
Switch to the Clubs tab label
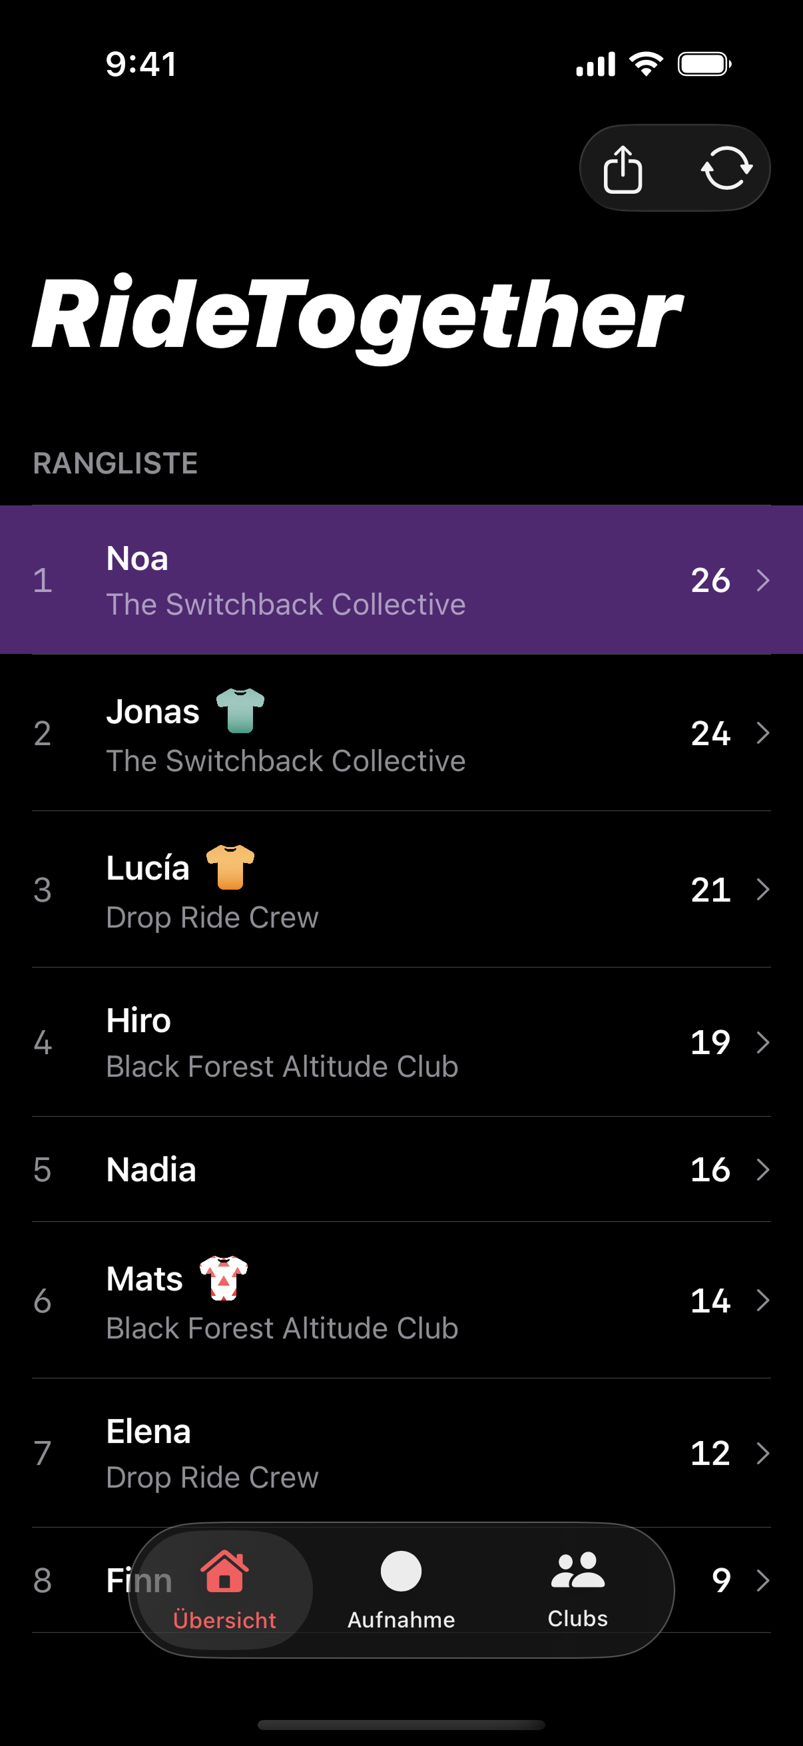(x=577, y=1619)
